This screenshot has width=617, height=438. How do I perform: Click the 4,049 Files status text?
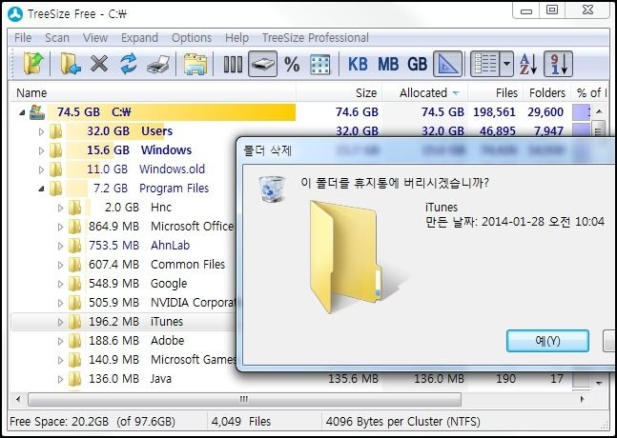click(241, 422)
